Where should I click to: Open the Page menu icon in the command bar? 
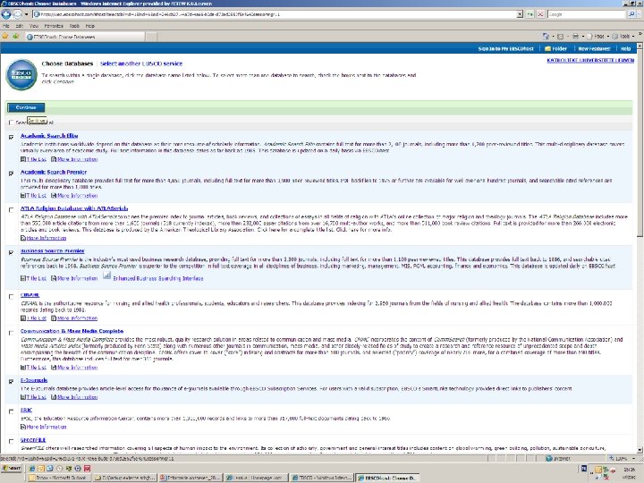(590, 36)
